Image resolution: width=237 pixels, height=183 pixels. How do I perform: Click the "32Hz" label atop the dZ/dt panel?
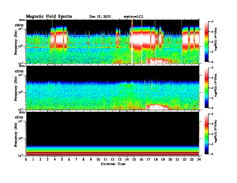(x=22, y=112)
